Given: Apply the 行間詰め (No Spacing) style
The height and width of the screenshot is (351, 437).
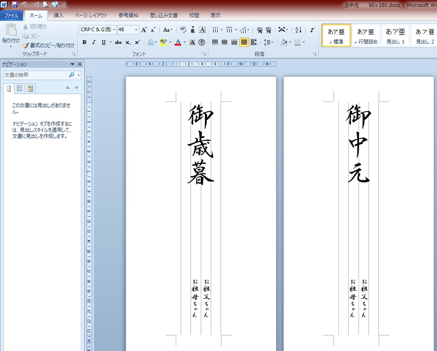Looking at the screenshot, I should coord(366,35).
